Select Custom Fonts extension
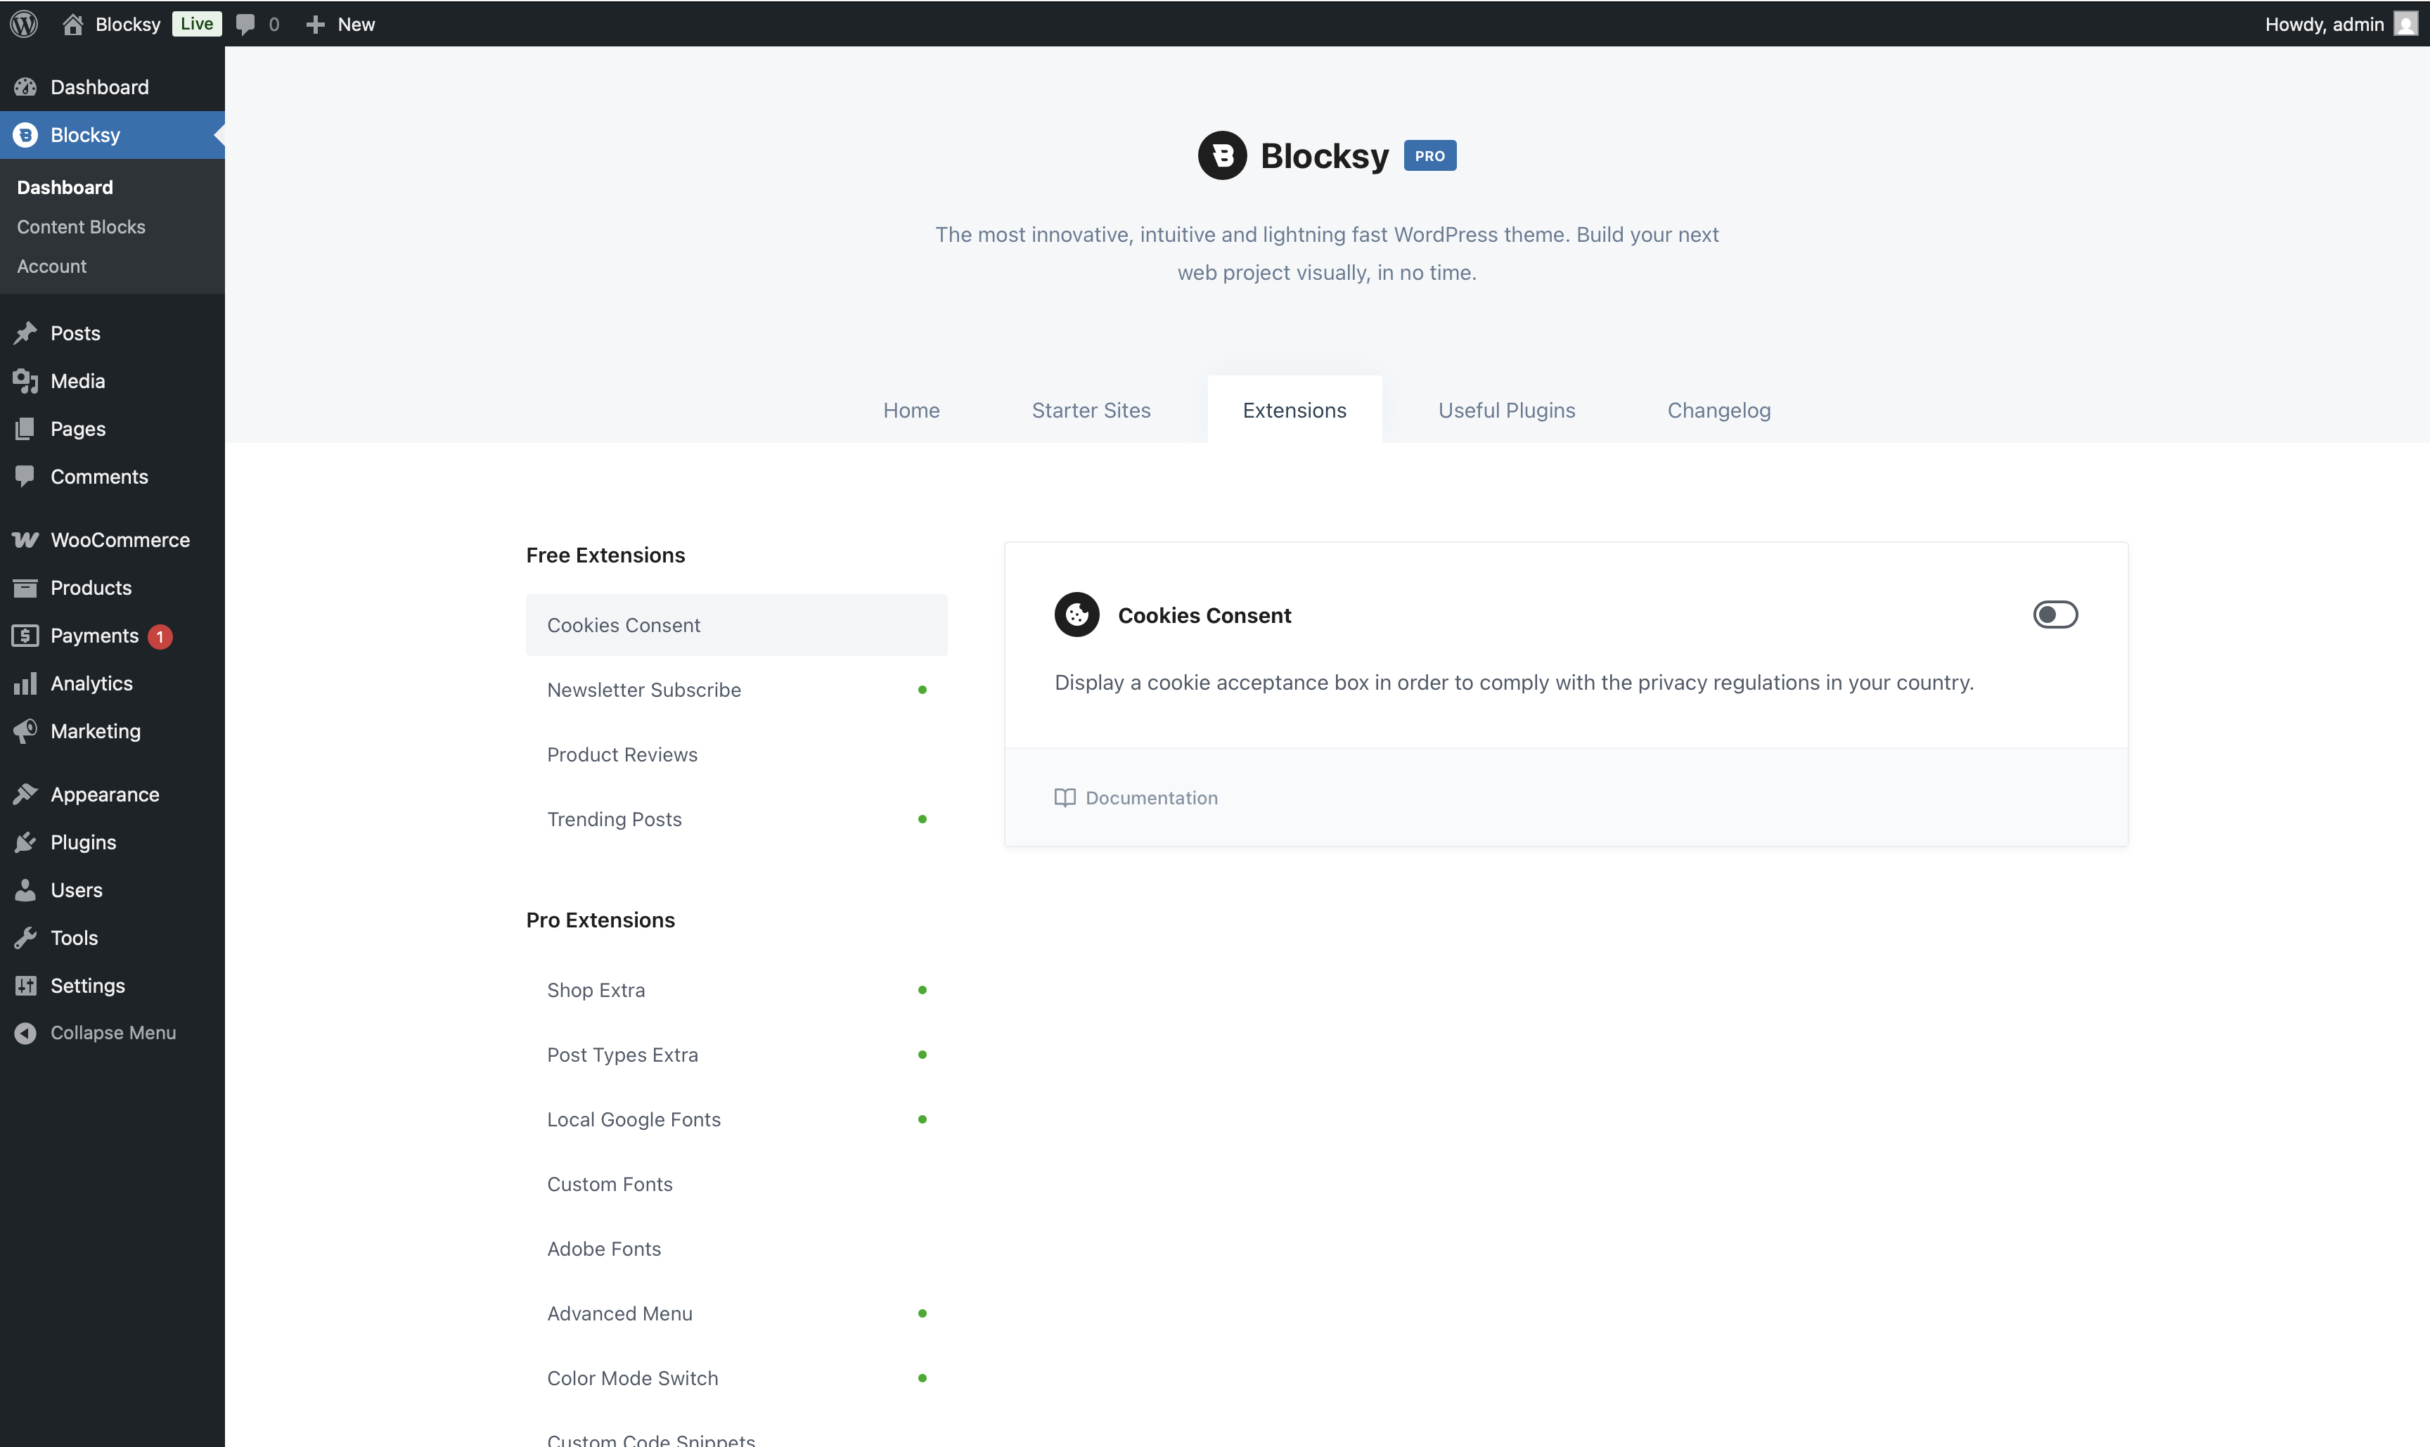 736,1185
